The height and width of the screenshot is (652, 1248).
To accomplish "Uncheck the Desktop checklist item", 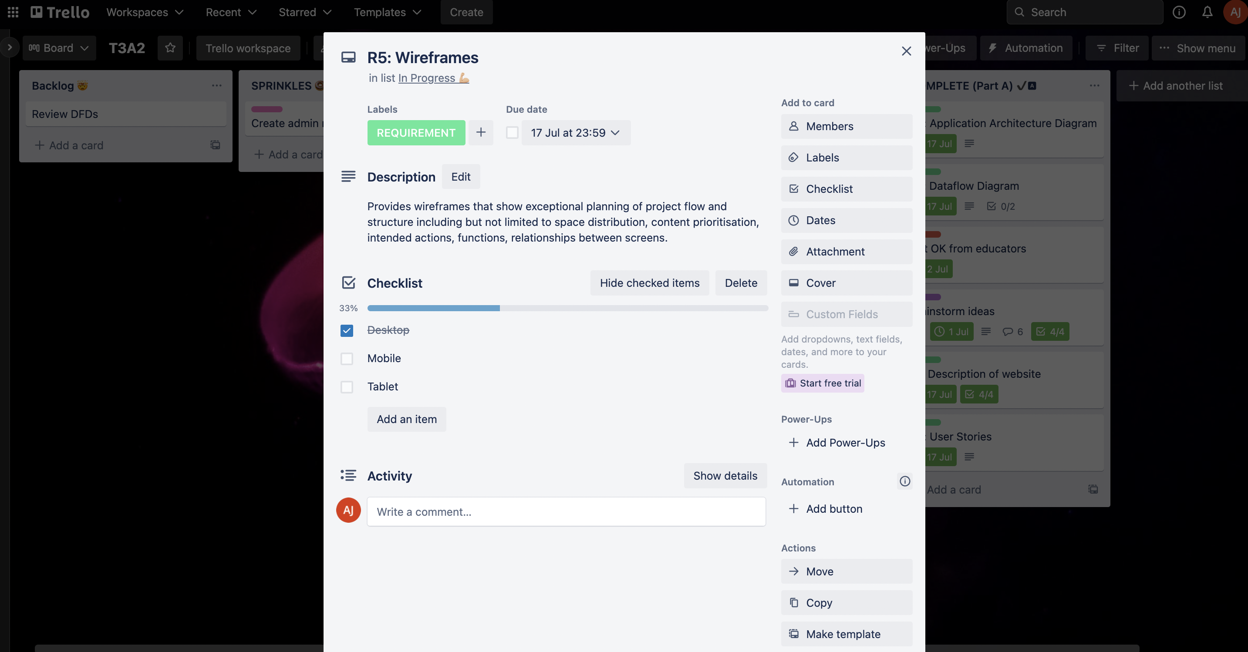I will point(346,330).
